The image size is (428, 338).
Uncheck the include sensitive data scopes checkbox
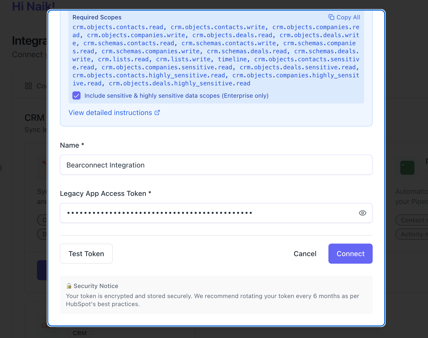76,96
